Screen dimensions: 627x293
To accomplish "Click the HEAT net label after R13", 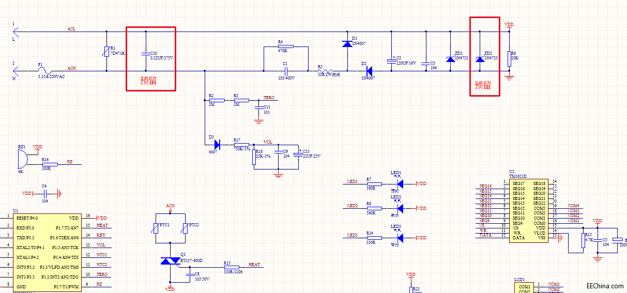I will click(x=254, y=265).
